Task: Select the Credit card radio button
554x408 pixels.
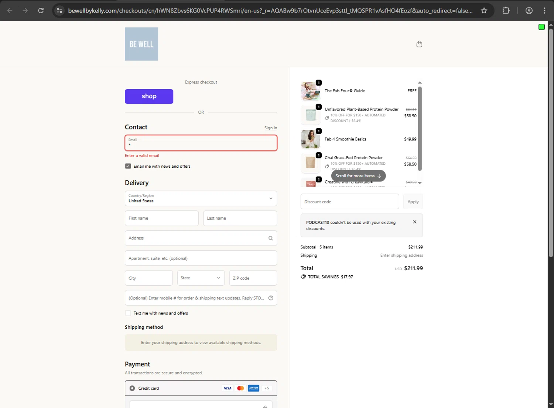Action: [132, 388]
